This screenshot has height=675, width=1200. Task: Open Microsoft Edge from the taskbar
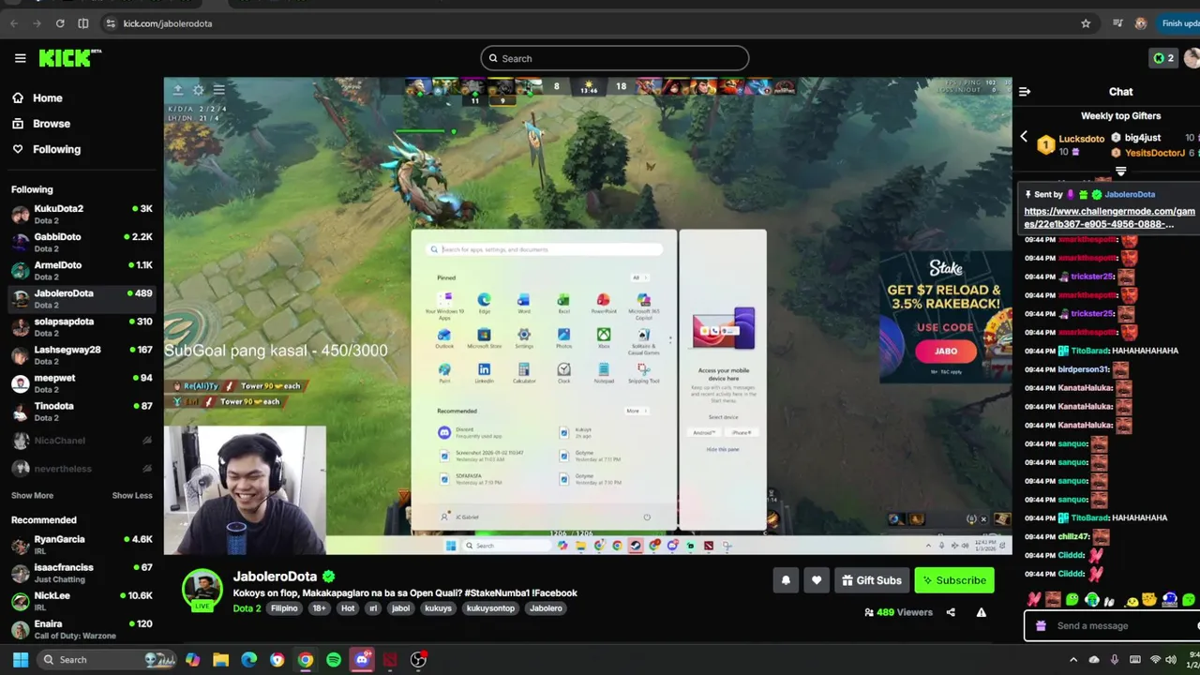(248, 660)
